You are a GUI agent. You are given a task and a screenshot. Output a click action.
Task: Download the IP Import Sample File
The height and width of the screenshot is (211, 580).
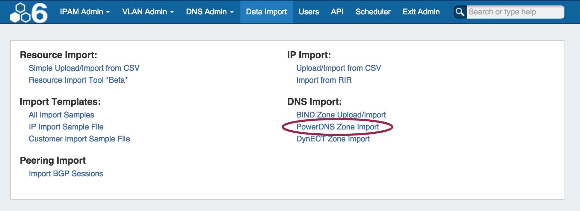(66, 127)
